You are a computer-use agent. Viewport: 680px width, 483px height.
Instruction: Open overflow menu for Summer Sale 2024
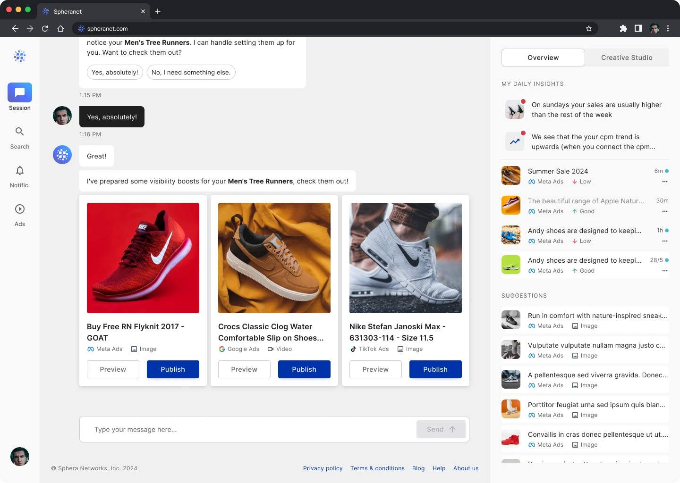[x=665, y=182]
